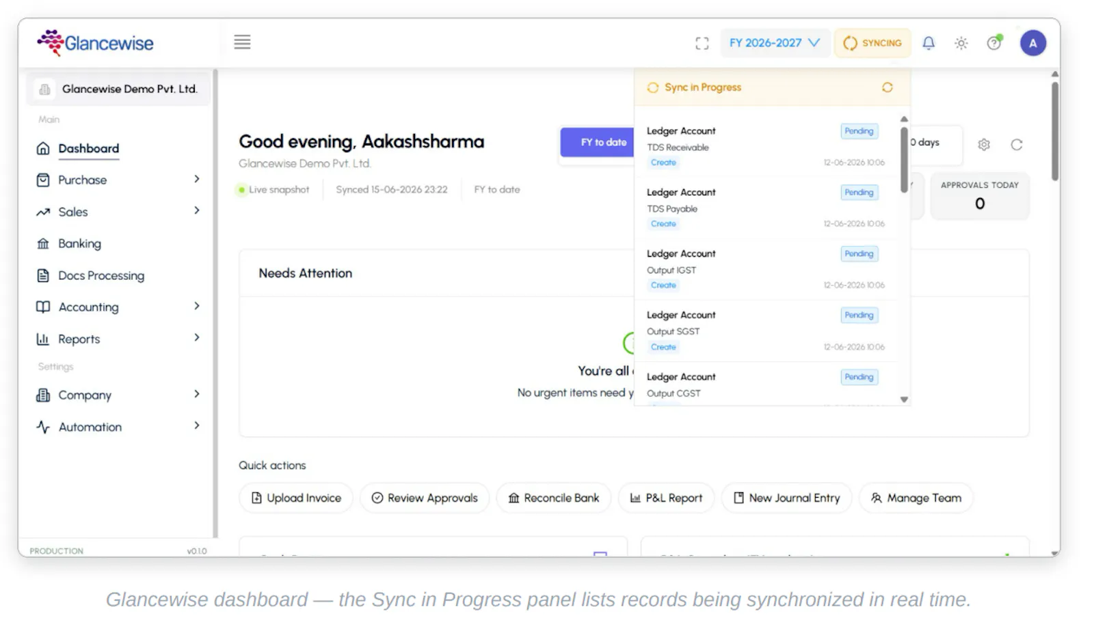
Task: Select Glancewise Demo Pvt. Ltd. company selector
Action: pos(118,89)
